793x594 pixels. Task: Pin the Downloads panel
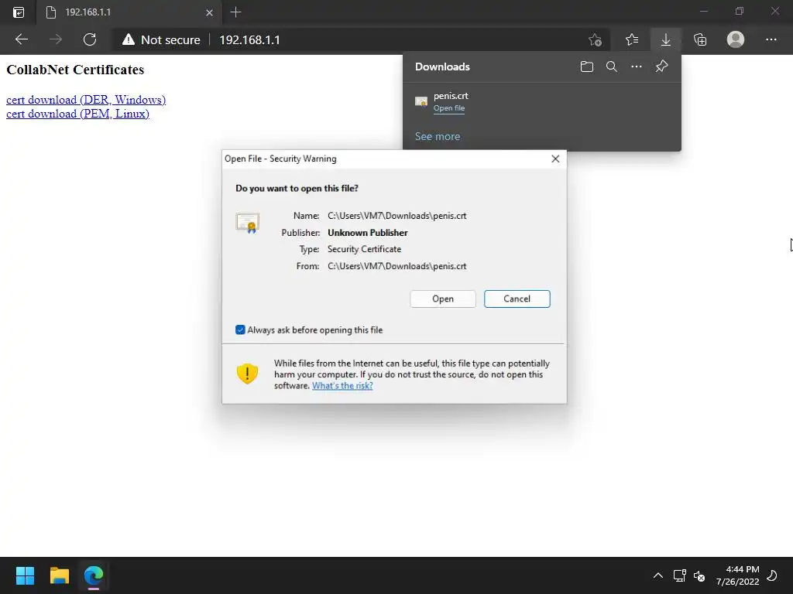coord(661,67)
